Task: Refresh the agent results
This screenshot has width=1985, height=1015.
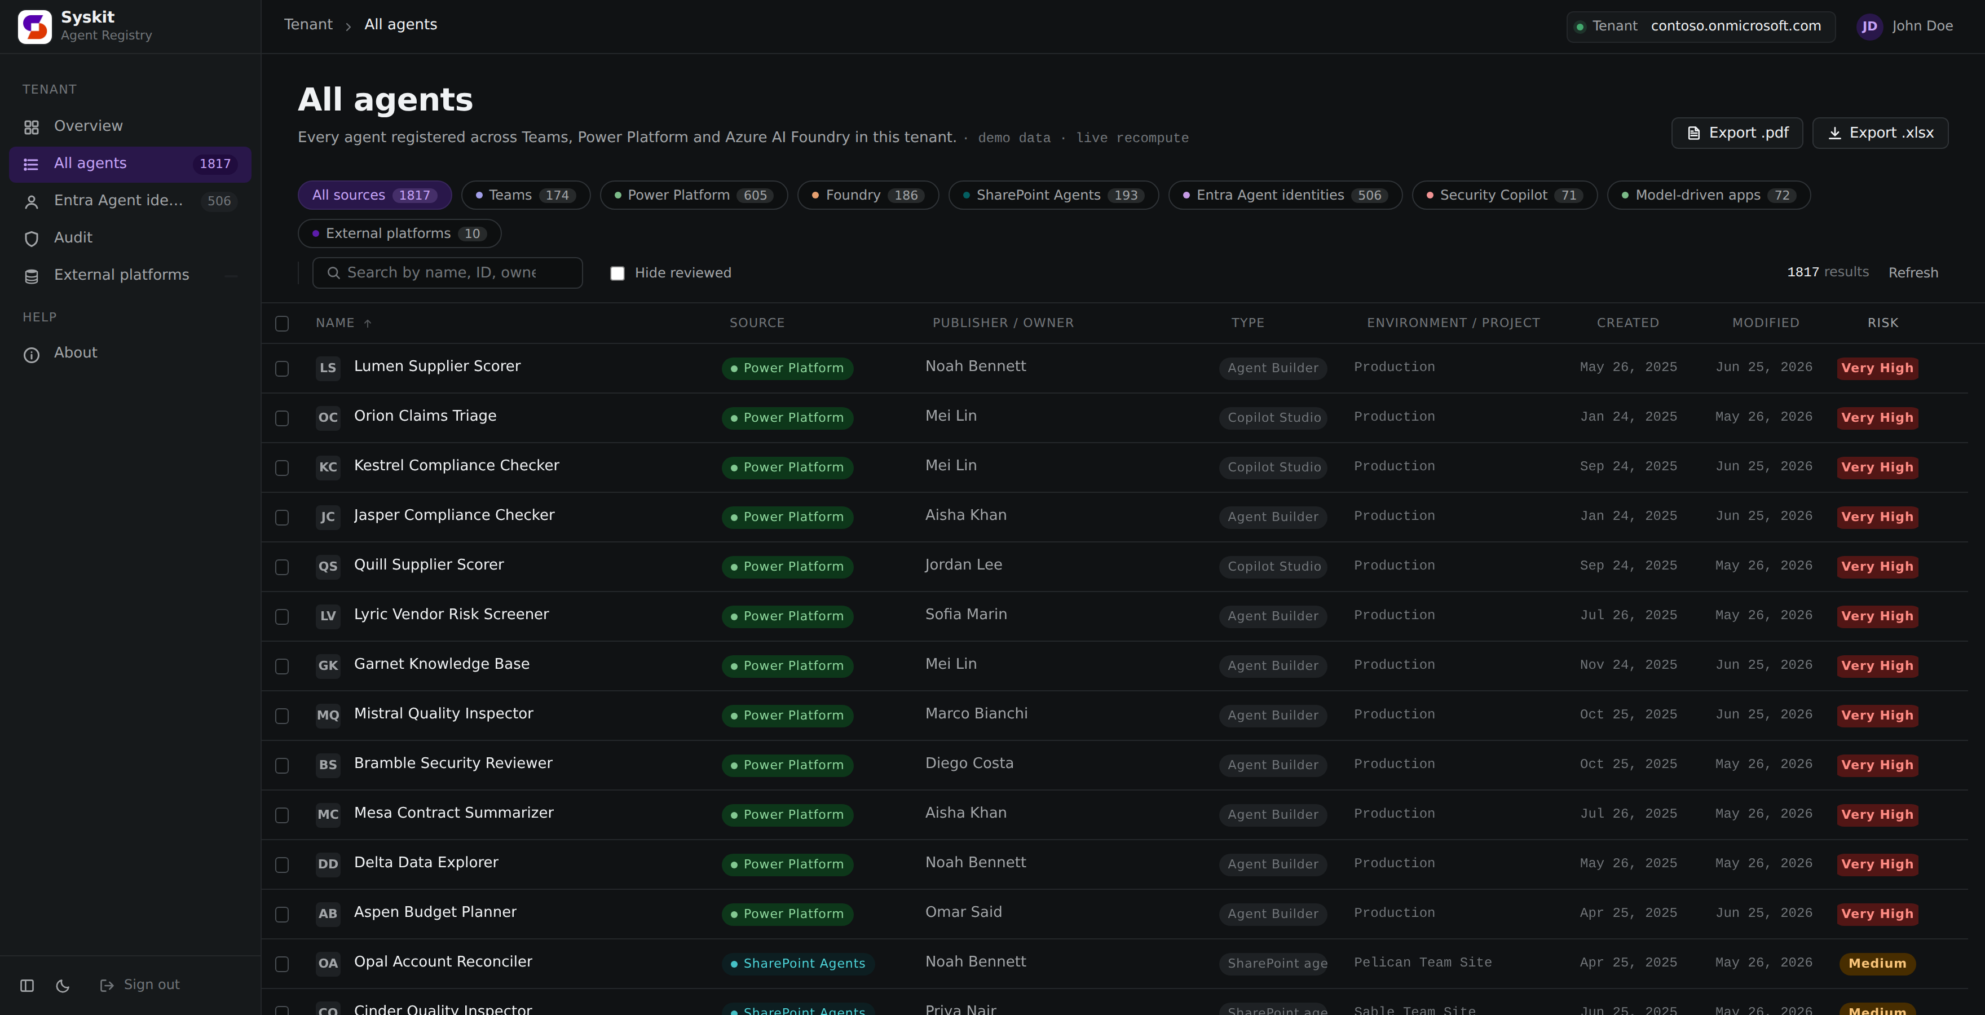Action: (1913, 273)
